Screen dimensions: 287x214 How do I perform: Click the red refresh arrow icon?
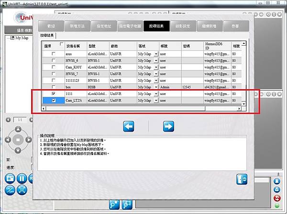coord(277,198)
